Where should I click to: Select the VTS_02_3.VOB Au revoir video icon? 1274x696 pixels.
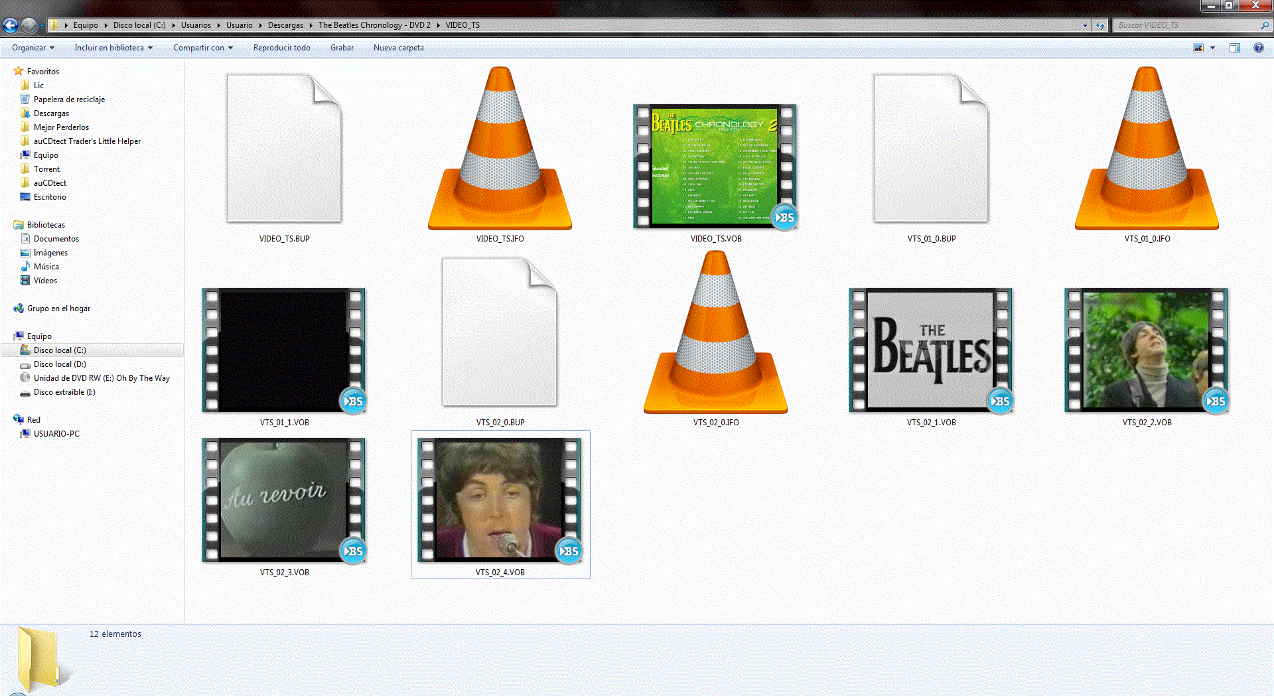pyautogui.click(x=284, y=500)
